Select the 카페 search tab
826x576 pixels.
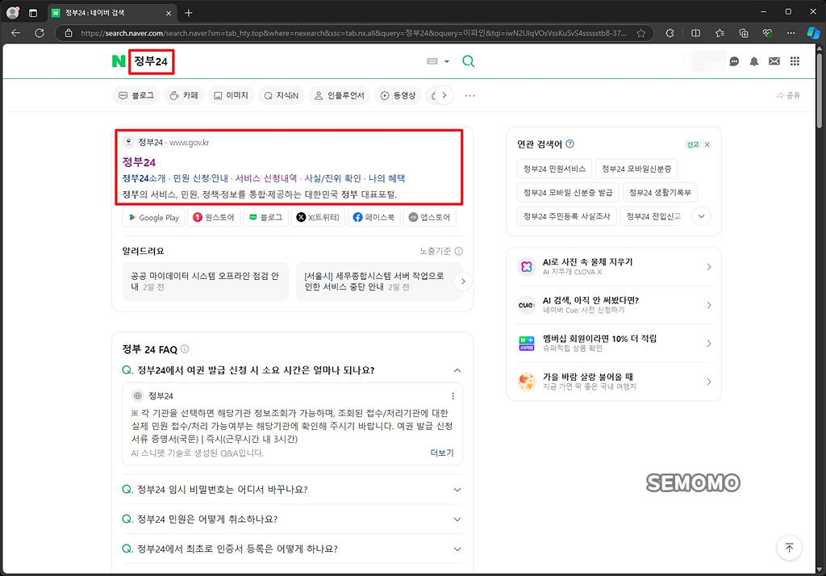[184, 95]
